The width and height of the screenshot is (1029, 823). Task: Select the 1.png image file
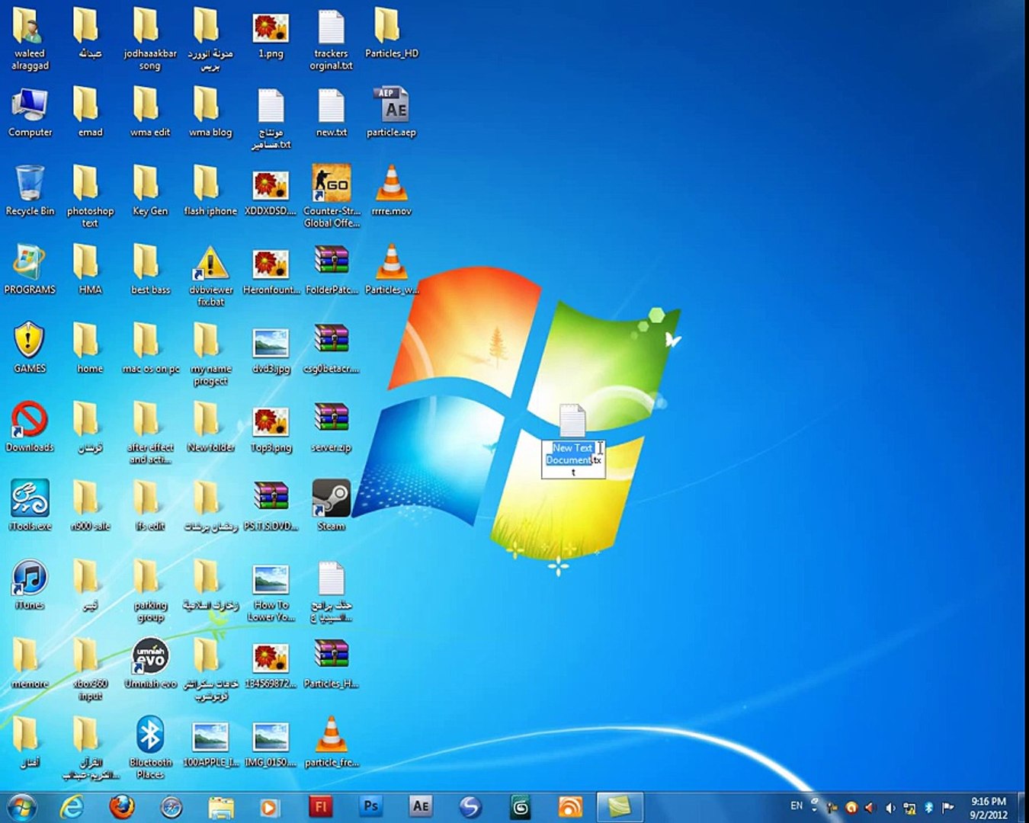coord(271,34)
